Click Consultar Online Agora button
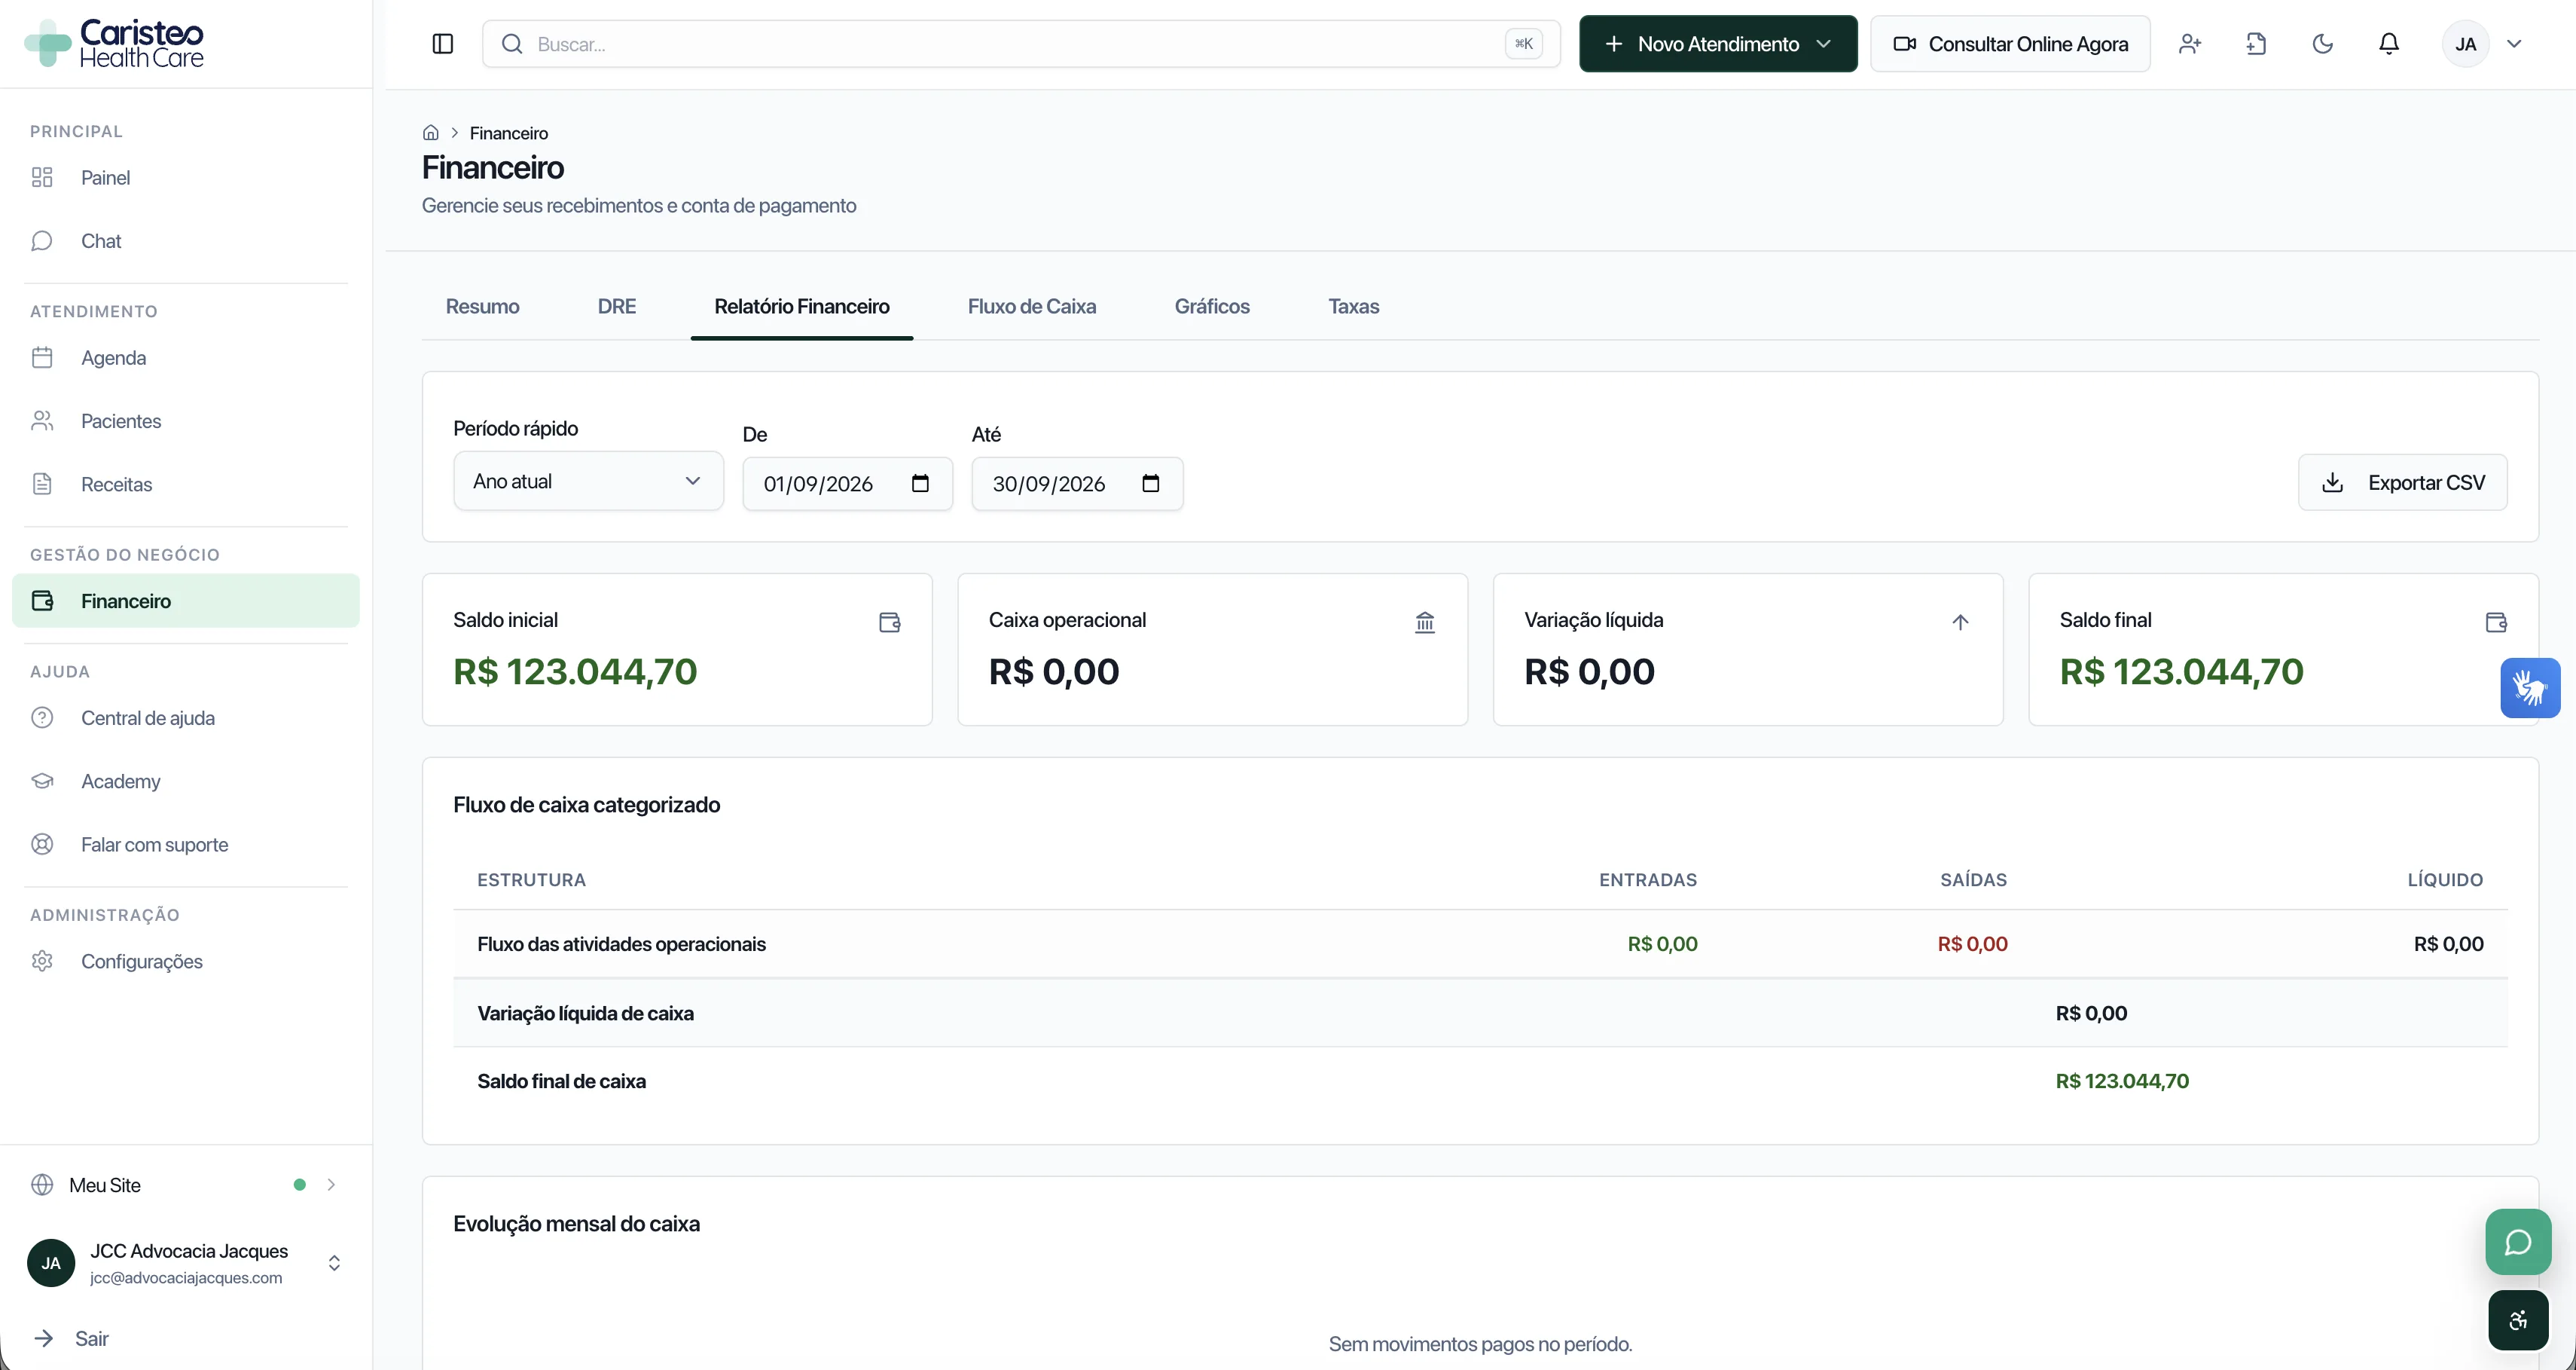 coord(2010,44)
